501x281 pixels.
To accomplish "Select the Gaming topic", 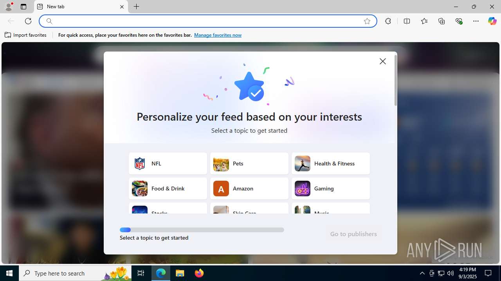I will click(x=331, y=189).
